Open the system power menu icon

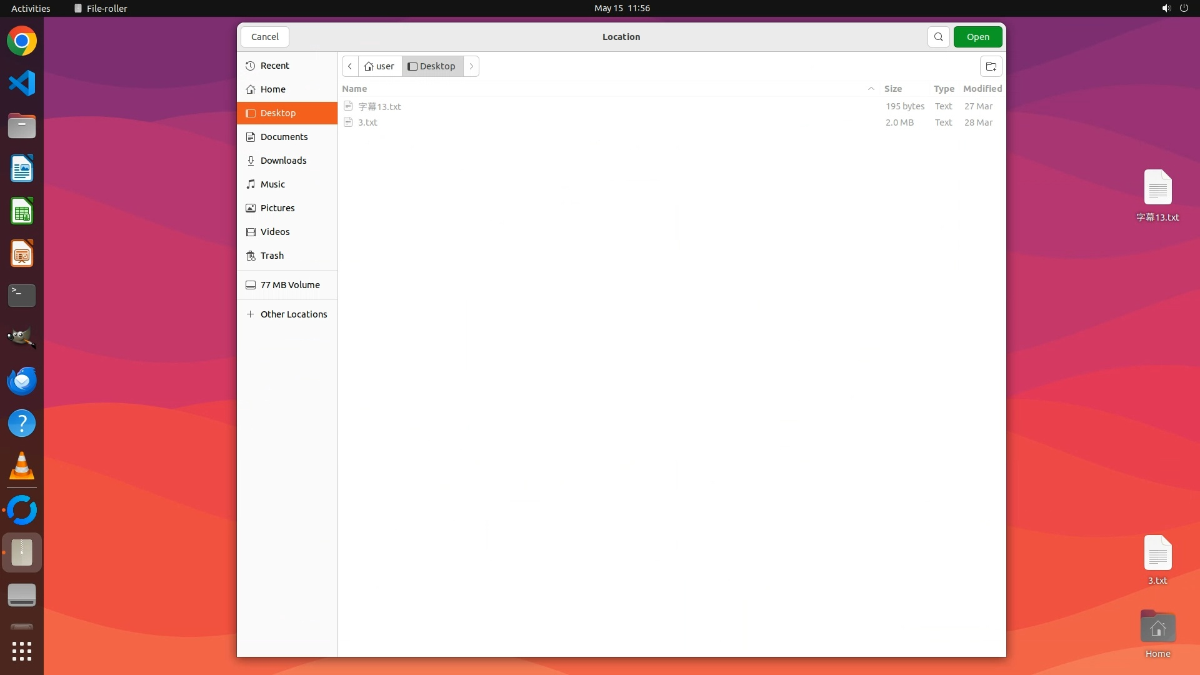1184,8
